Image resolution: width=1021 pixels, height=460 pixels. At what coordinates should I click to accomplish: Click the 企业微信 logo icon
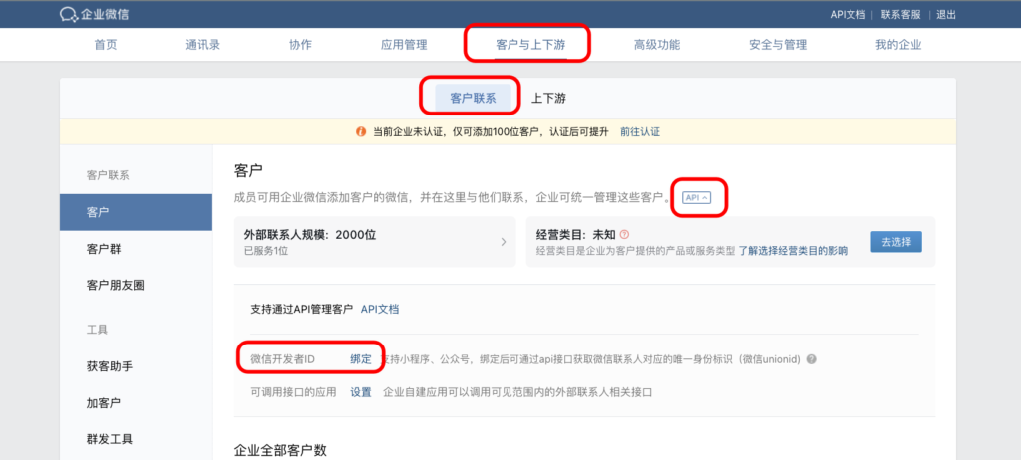coord(68,14)
